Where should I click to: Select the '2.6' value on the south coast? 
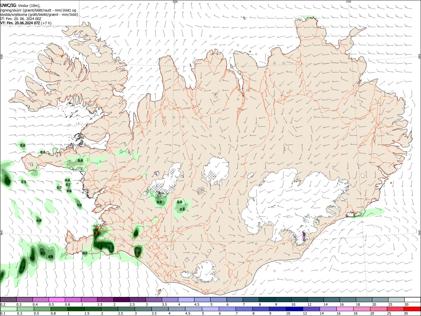[137, 253]
